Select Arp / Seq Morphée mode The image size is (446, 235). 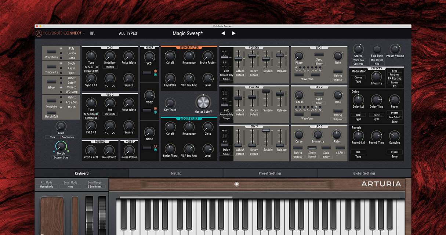[72, 102]
